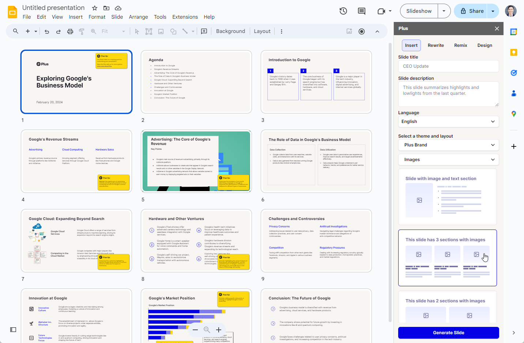The height and width of the screenshot is (343, 524).
Task: Click the Generate Slide button
Action: [449, 333]
